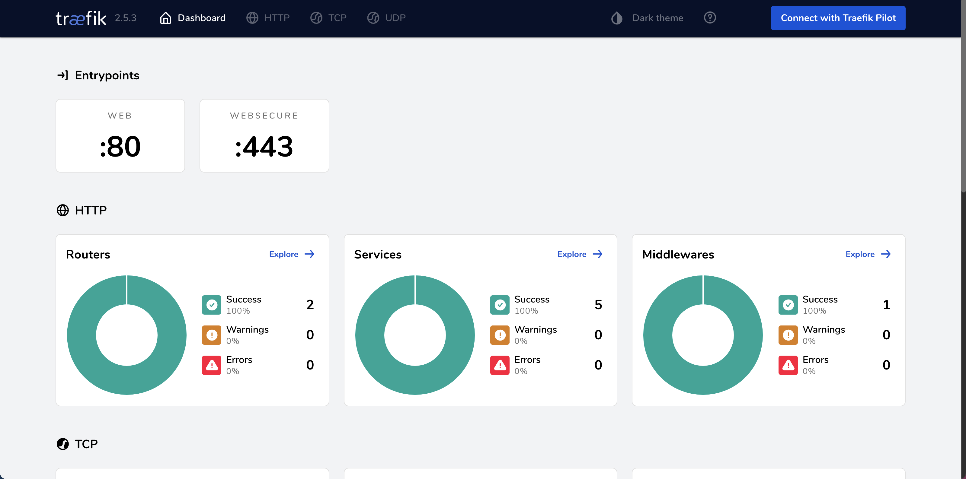This screenshot has width=966, height=479.
Task: Click the Services Warnings exclamation icon
Action: [x=500, y=335]
